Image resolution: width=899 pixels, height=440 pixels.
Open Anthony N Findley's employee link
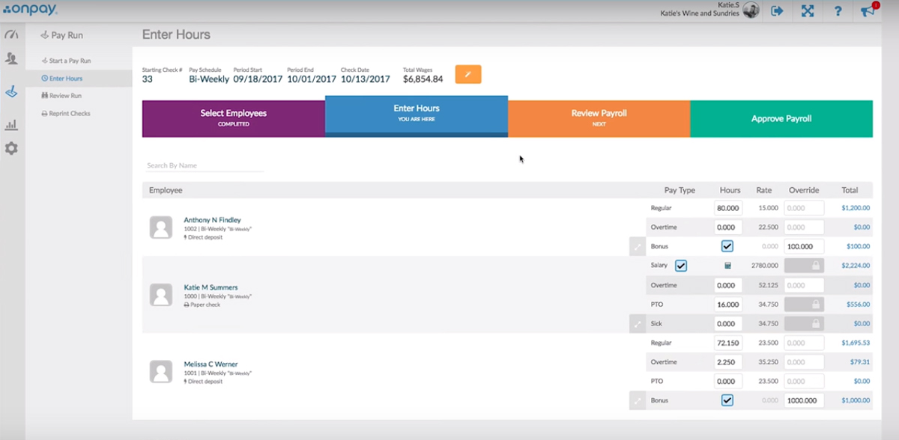[212, 220]
